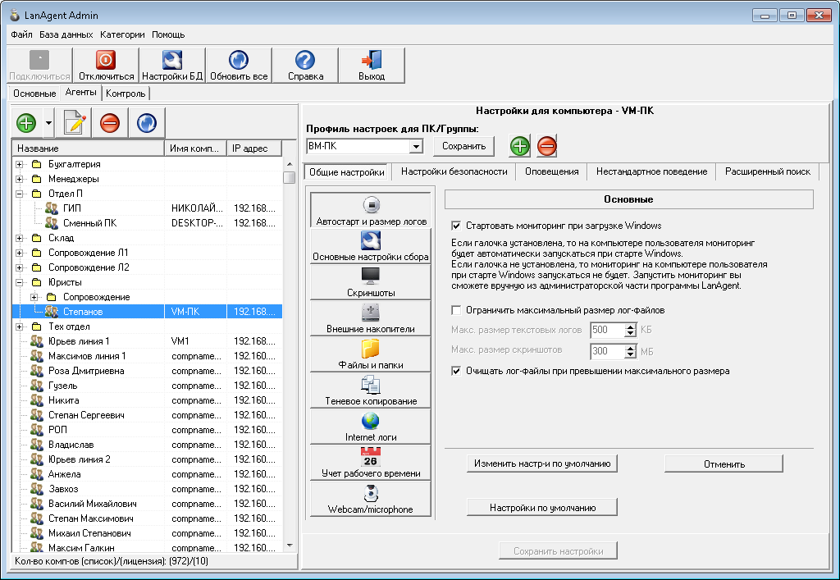The image size is (840, 580).
Task: Enable Ограничить максимальный размер лог-файлов checkbox
Action: (x=457, y=311)
